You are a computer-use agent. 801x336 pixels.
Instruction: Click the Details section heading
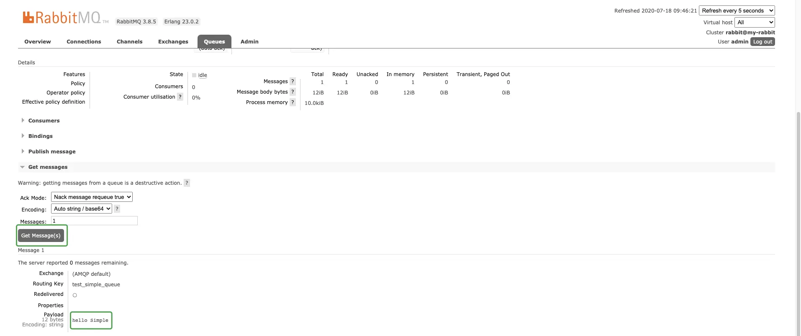coord(26,63)
